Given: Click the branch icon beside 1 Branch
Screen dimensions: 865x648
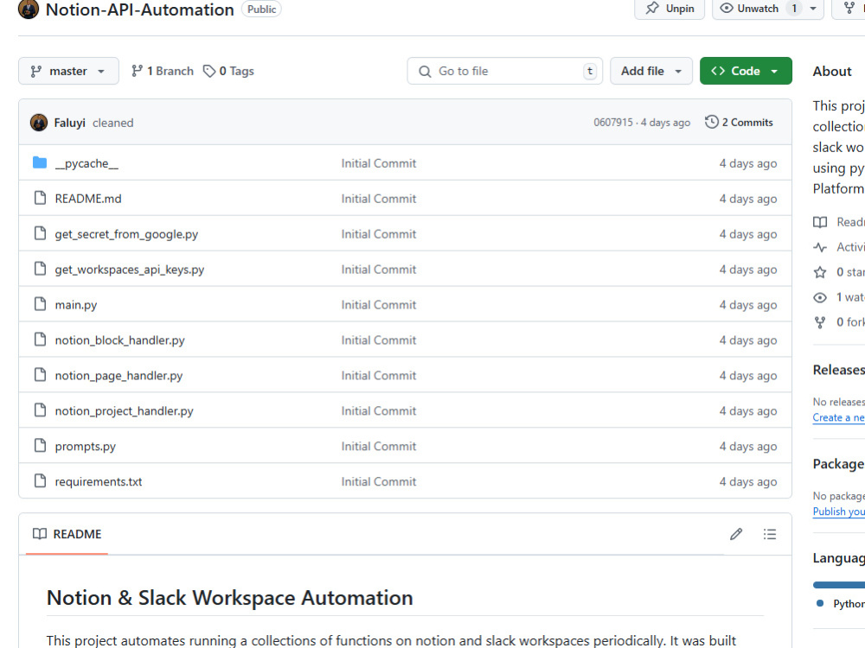Looking at the screenshot, I should click(x=137, y=71).
